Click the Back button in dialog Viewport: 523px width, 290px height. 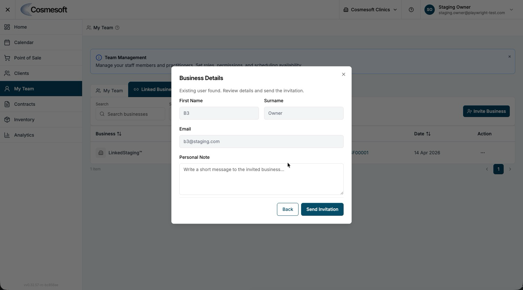coord(288,209)
